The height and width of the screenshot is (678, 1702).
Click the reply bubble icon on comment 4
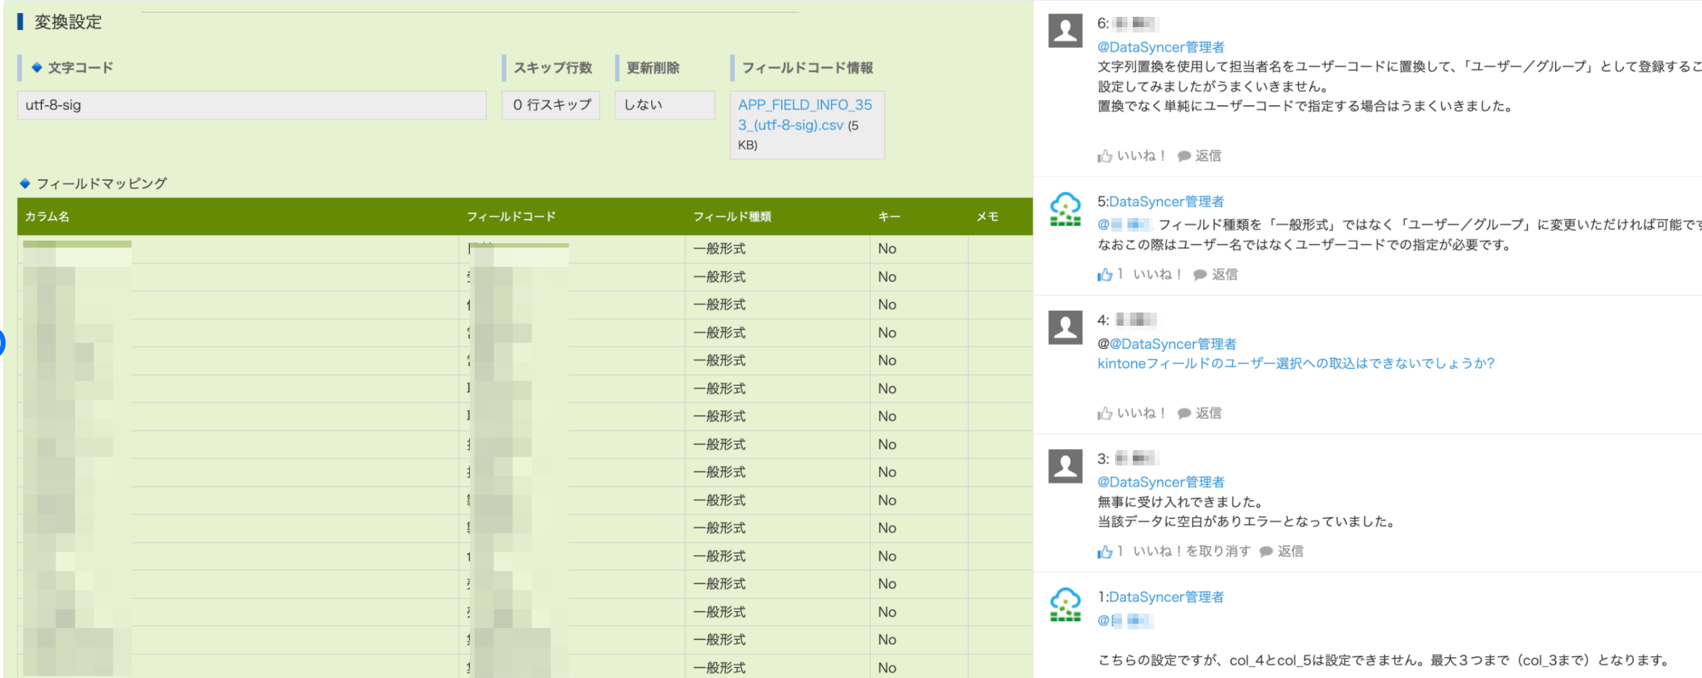[1184, 414]
